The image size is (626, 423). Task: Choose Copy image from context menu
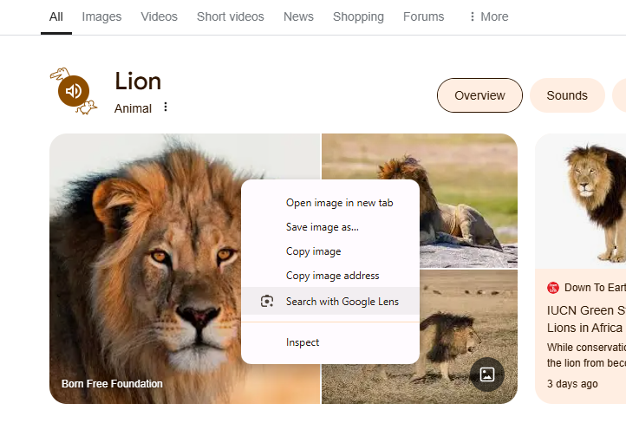(x=330, y=251)
